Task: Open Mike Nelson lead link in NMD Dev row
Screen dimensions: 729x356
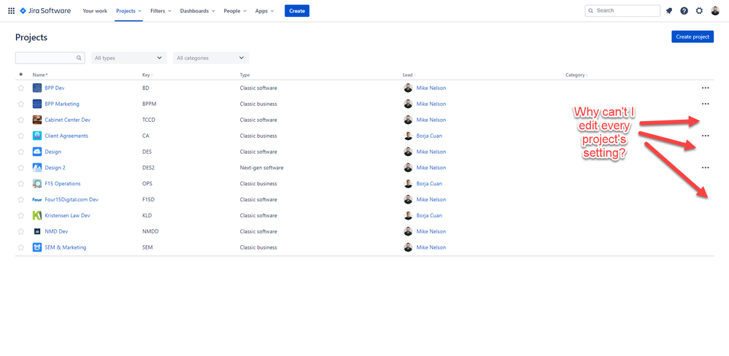Action: point(431,231)
